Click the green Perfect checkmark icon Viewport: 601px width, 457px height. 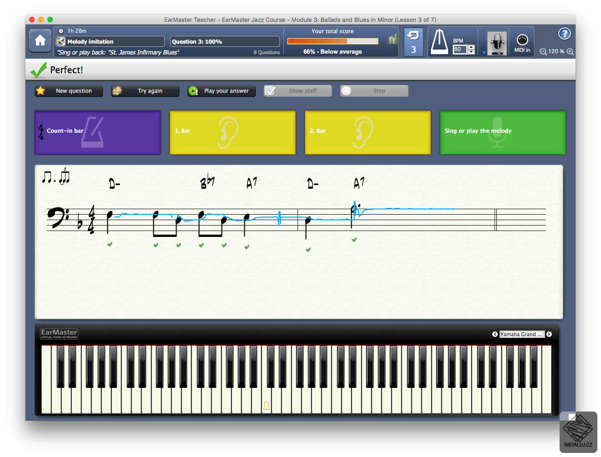point(39,70)
